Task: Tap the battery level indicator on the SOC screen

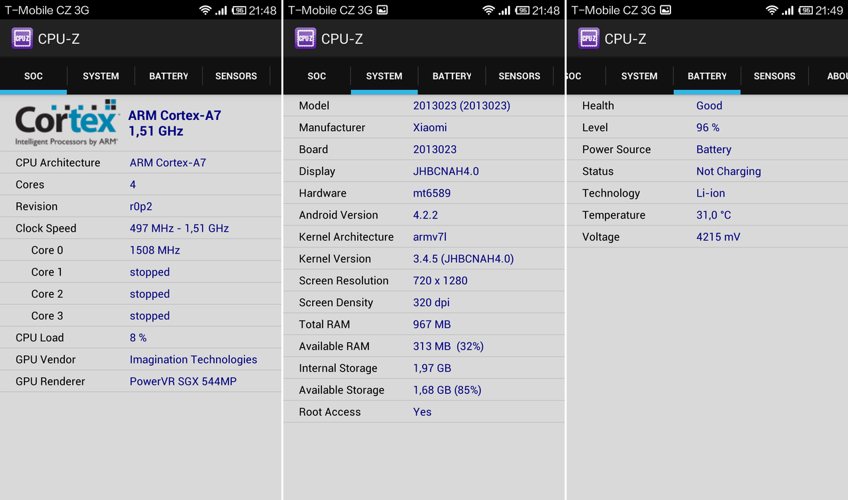Action: (x=239, y=10)
